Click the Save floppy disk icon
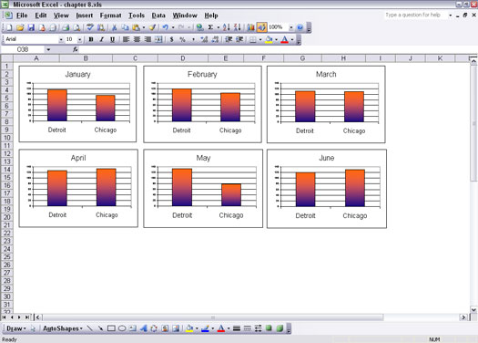 pyautogui.click(x=31, y=27)
